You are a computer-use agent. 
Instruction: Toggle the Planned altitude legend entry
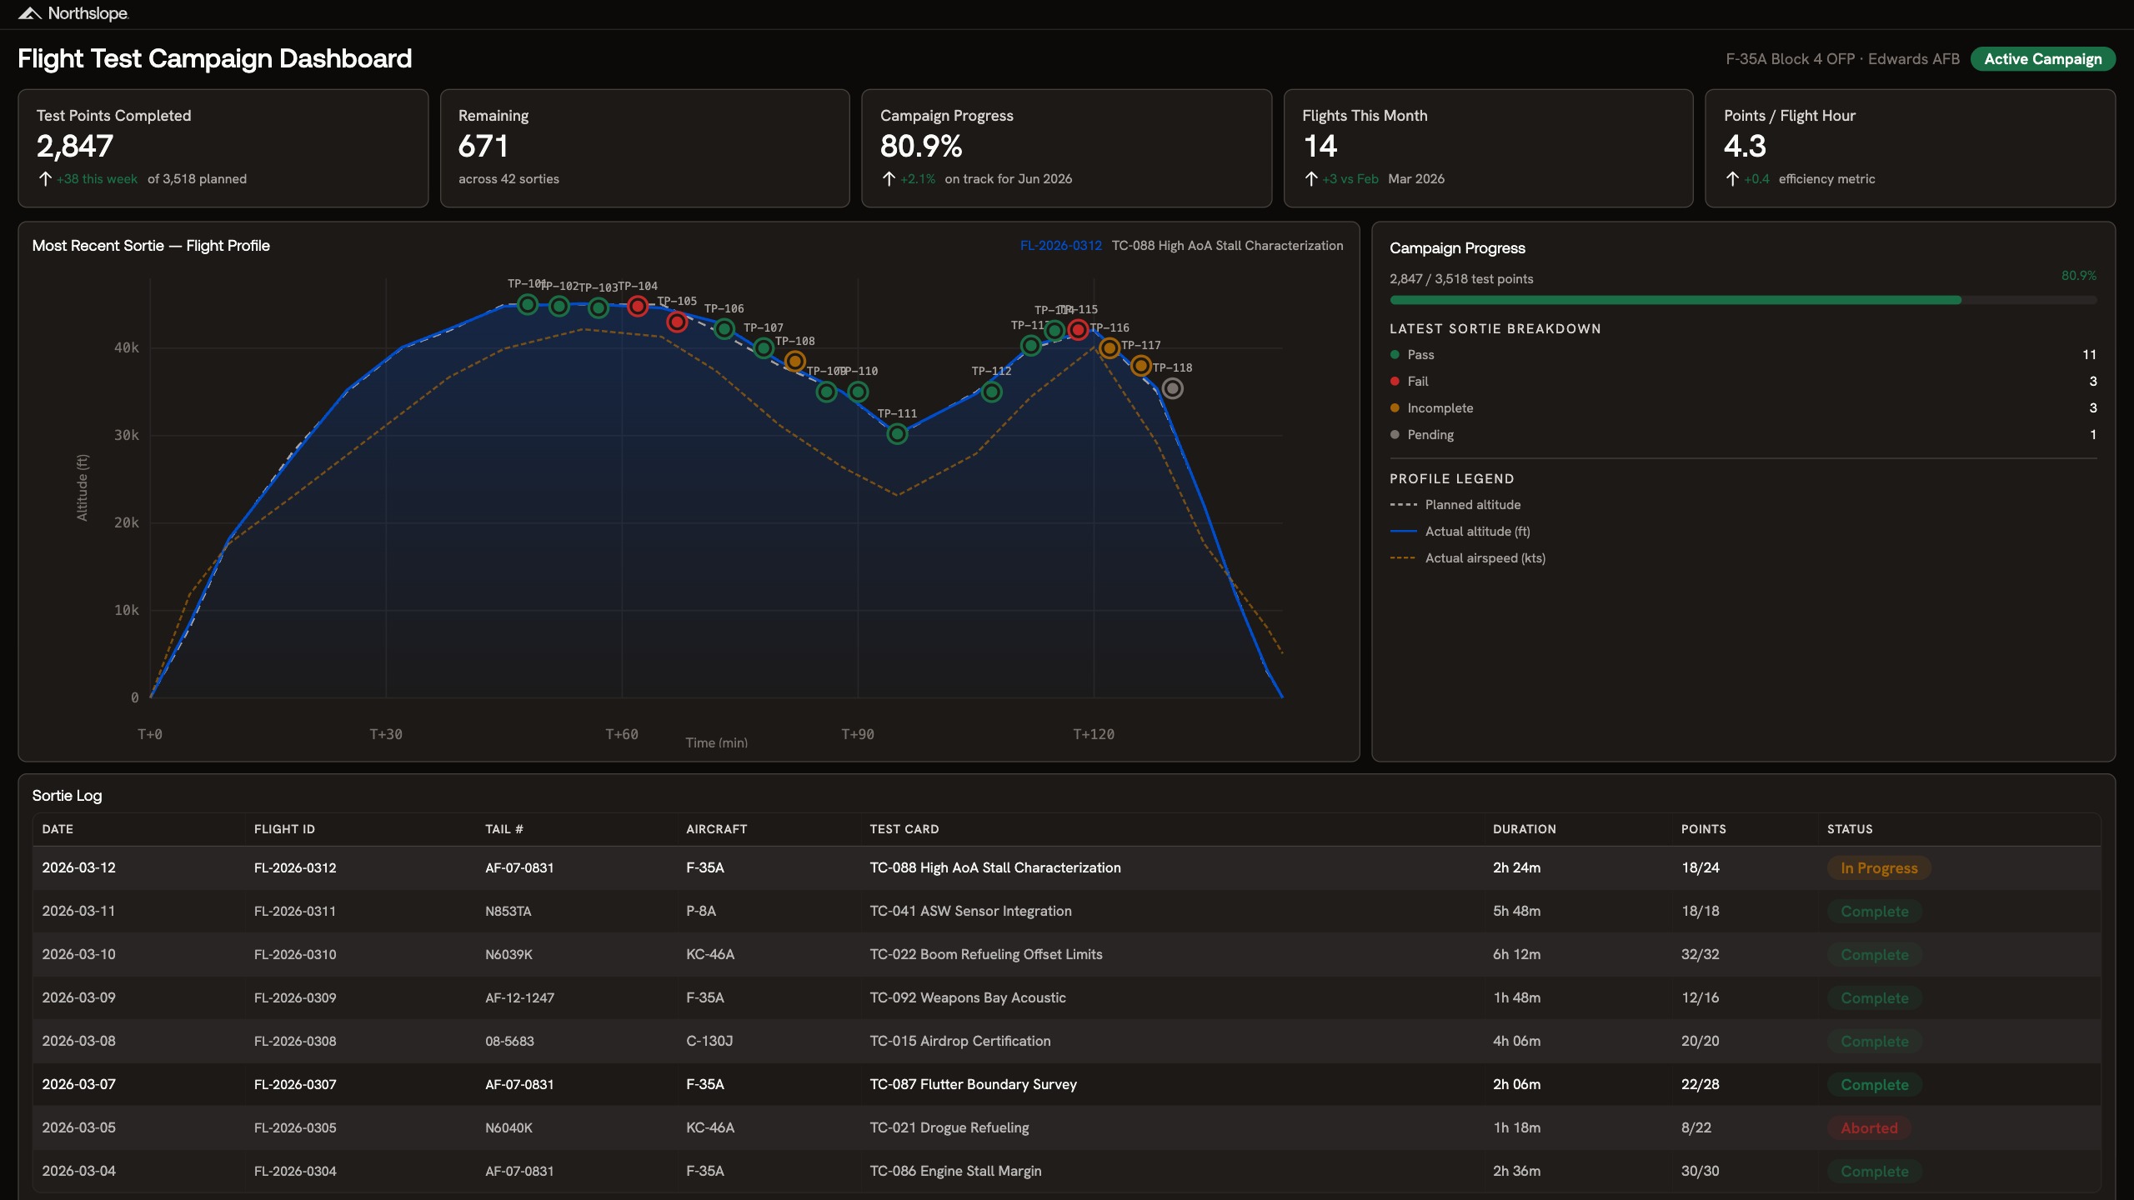[x=1472, y=504]
